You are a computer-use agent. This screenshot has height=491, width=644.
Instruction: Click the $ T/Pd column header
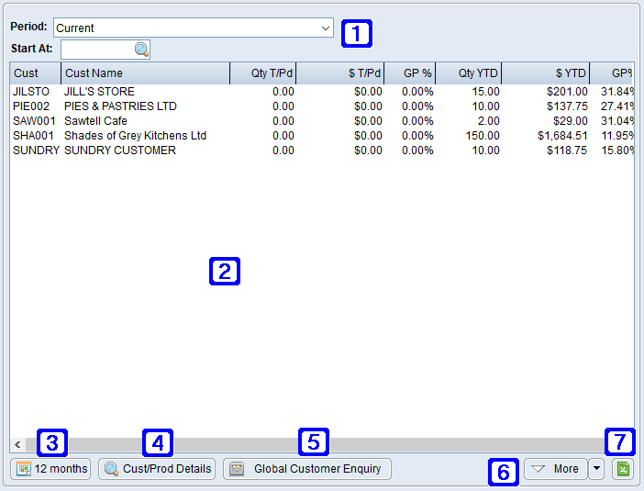pyautogui.click(x=340, y=73)
